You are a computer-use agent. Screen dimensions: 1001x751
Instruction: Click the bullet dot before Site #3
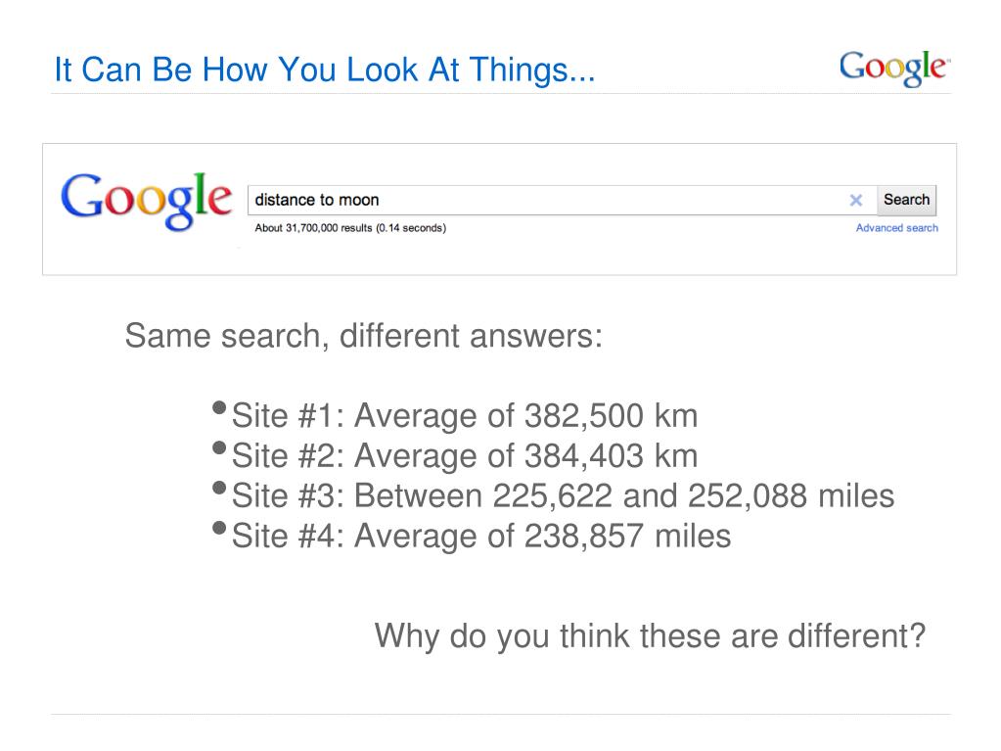pyautogui.click(x=219, y=488)
